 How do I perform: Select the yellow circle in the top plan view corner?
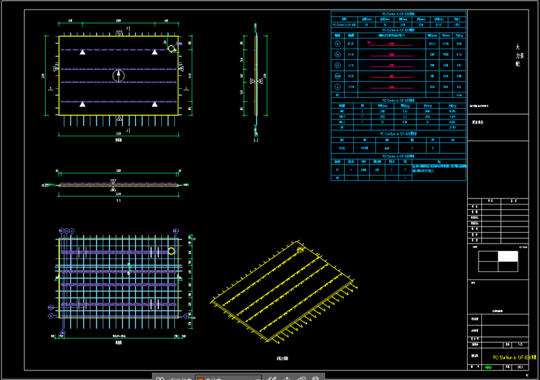point(171,48)
